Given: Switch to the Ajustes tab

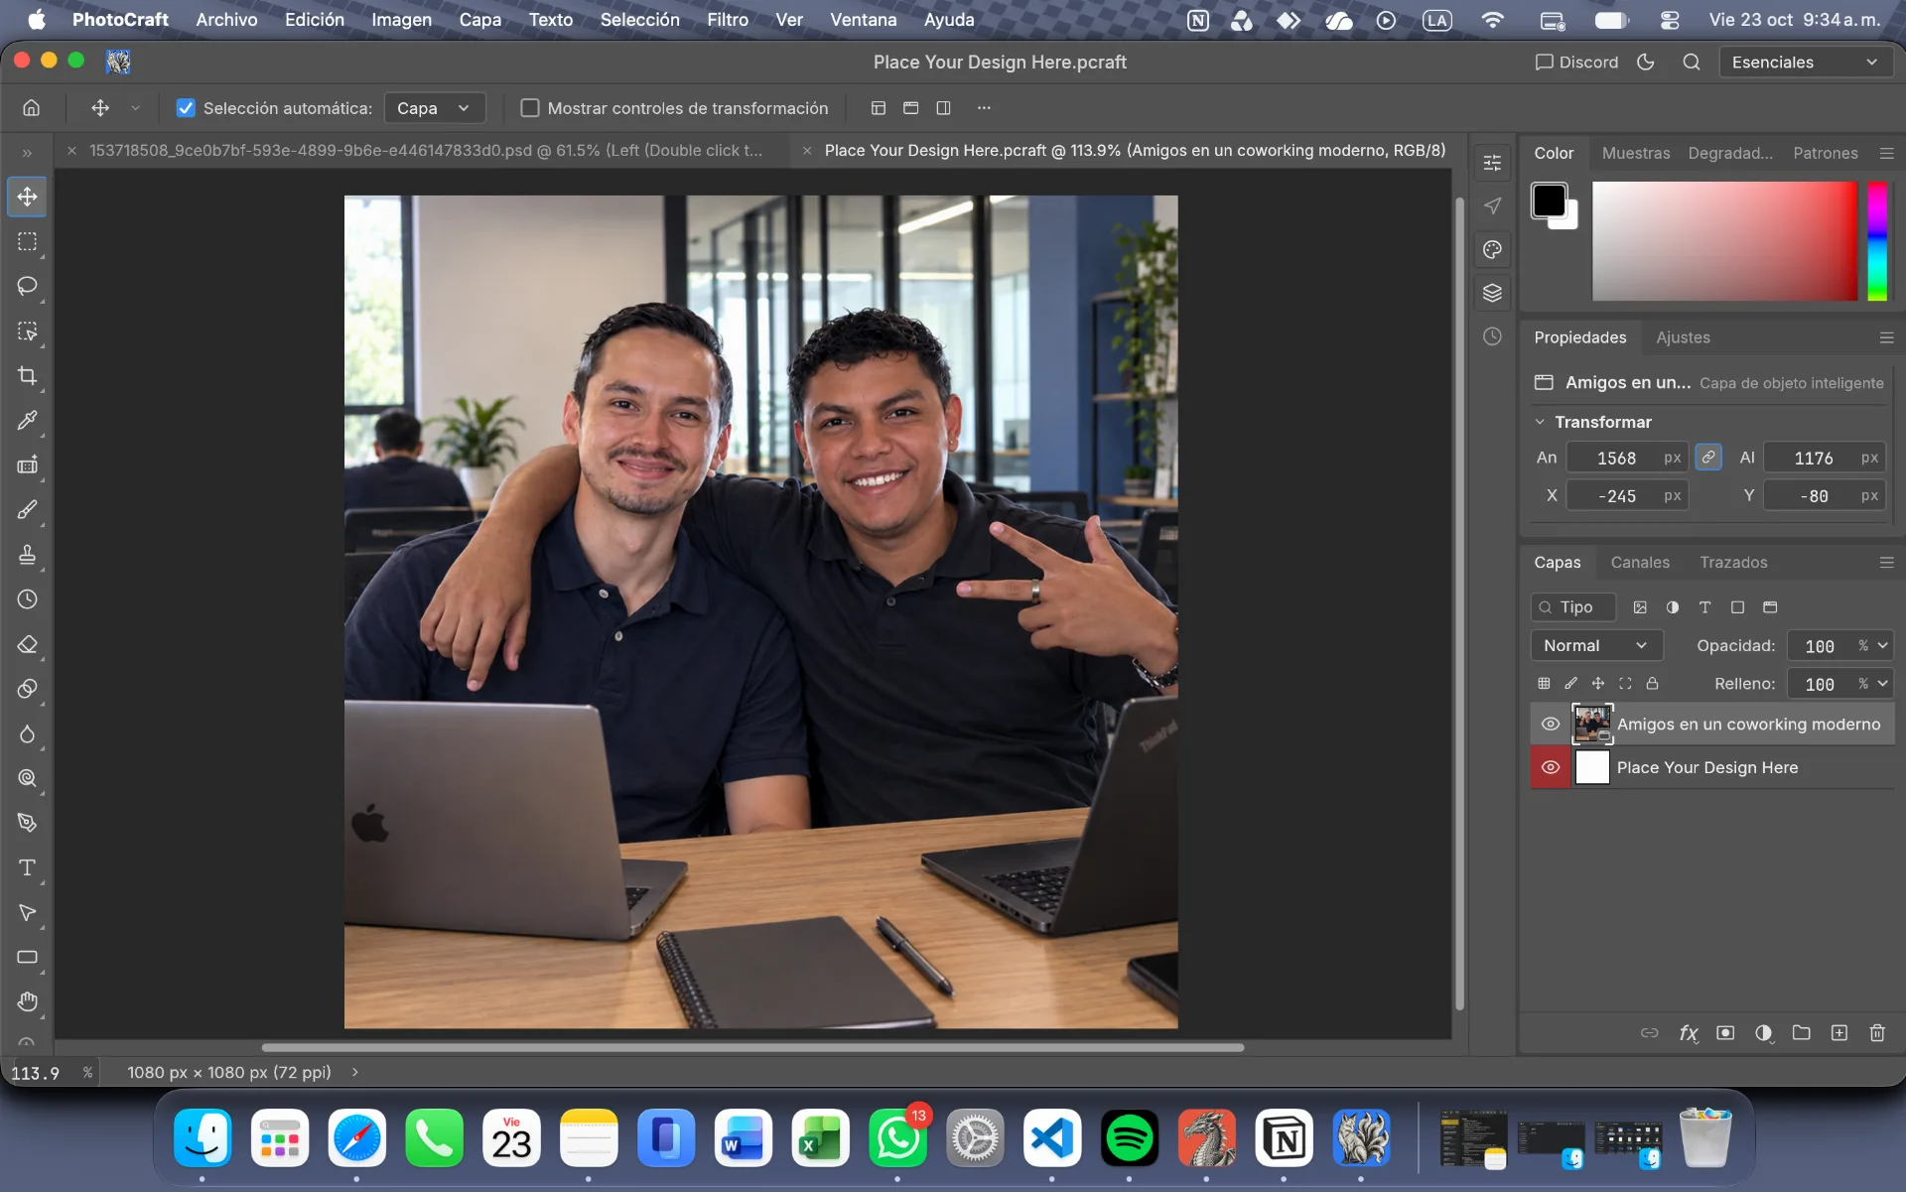Looking at the screenshot, I should click(x=1683, y=337).
